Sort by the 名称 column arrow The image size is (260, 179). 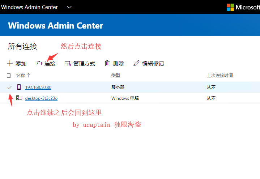point(28,75)
